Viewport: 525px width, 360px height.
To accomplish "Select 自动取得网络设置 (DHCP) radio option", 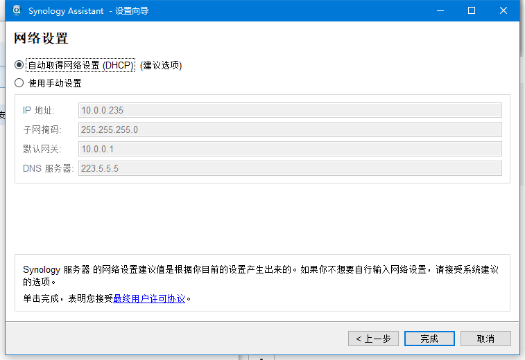I will pos(19,65).
